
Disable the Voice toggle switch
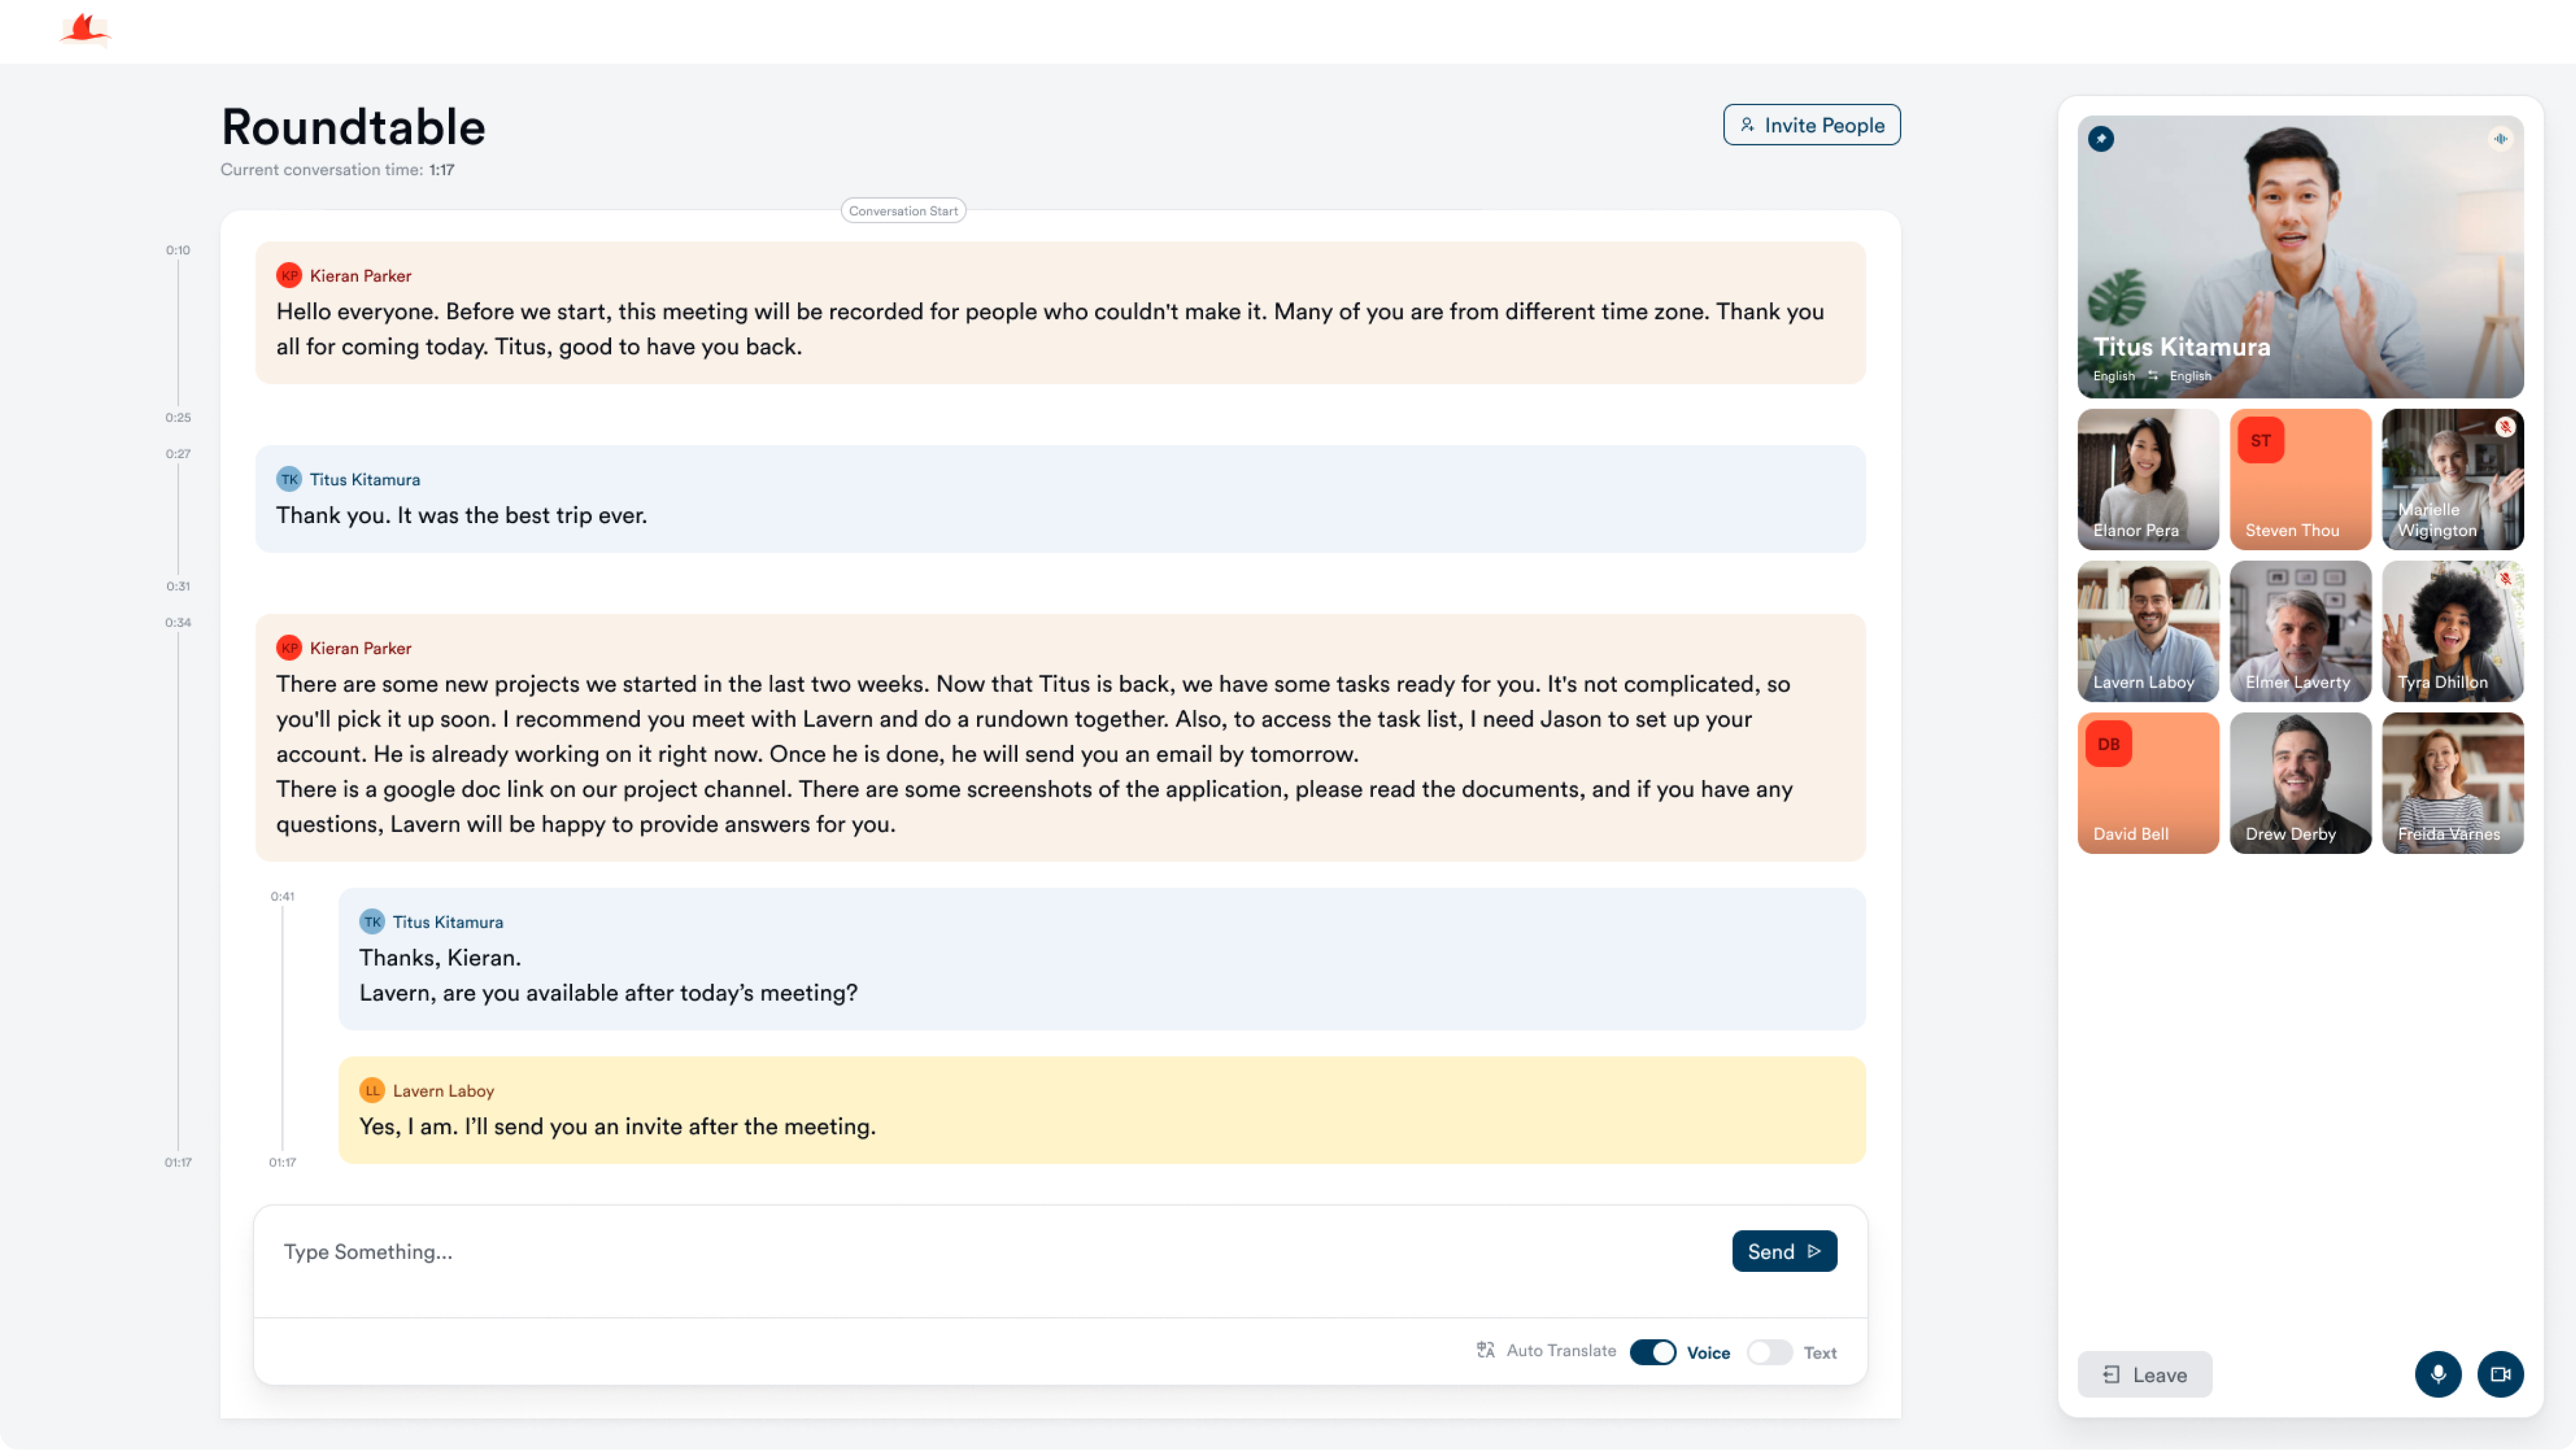(1653, 1352)
